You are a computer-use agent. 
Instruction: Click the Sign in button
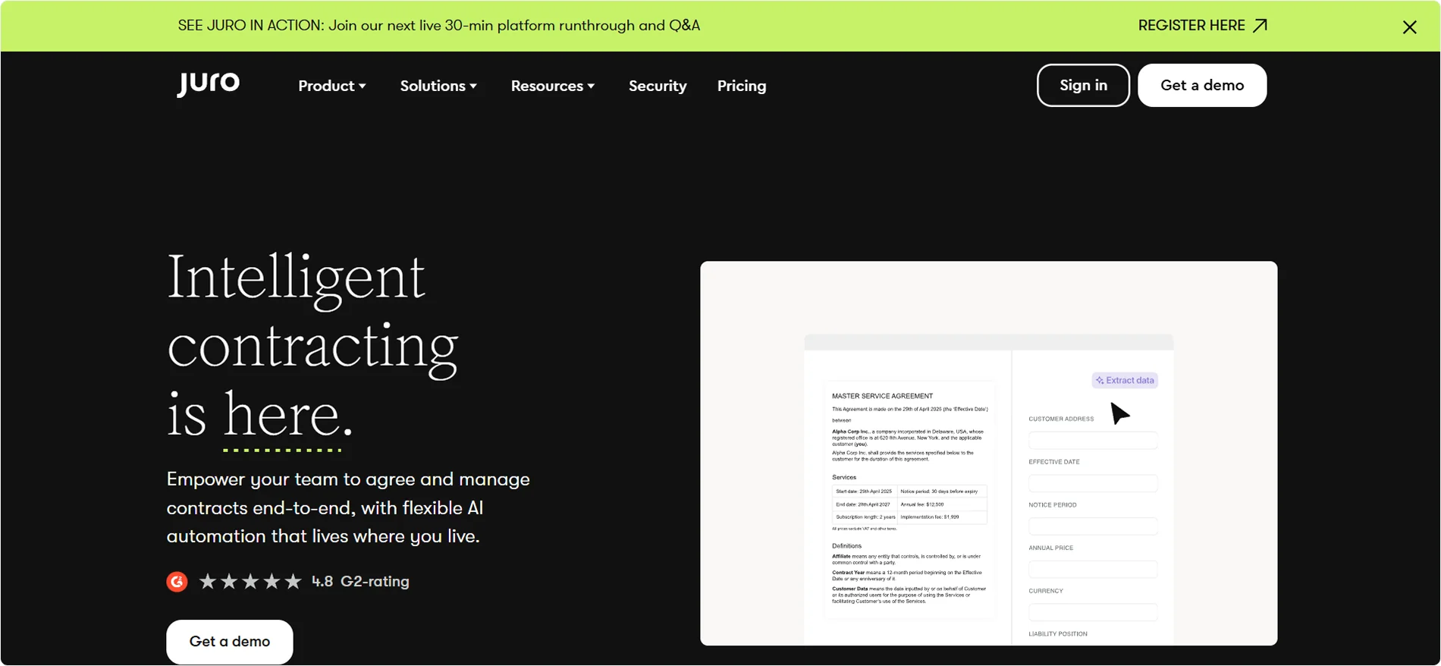pos(1083,85)
